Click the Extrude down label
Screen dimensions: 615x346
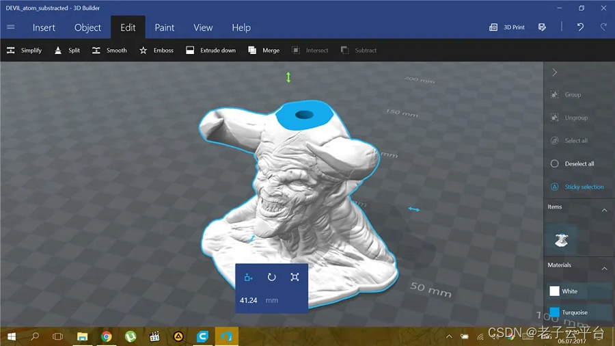(218, 50)
